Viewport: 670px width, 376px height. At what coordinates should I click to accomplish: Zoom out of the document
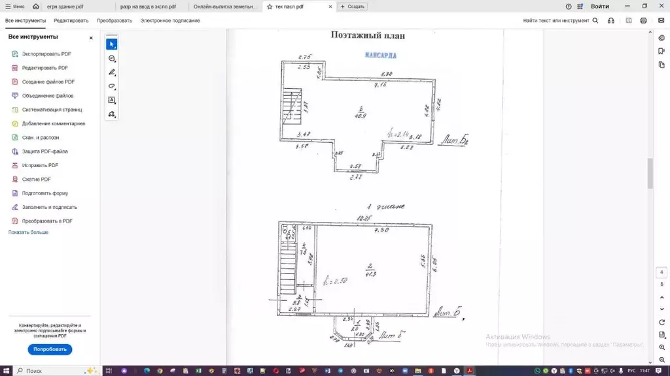click(x=662, y=360)
